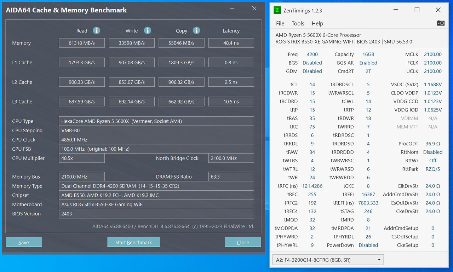Click the Cmd2T value 2T

pos(368,71)
